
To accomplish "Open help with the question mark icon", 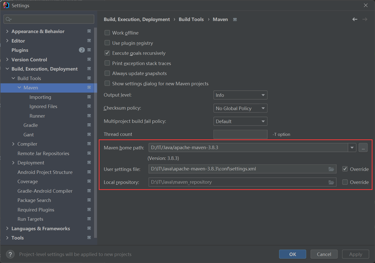I will click(x=10, y=254).
